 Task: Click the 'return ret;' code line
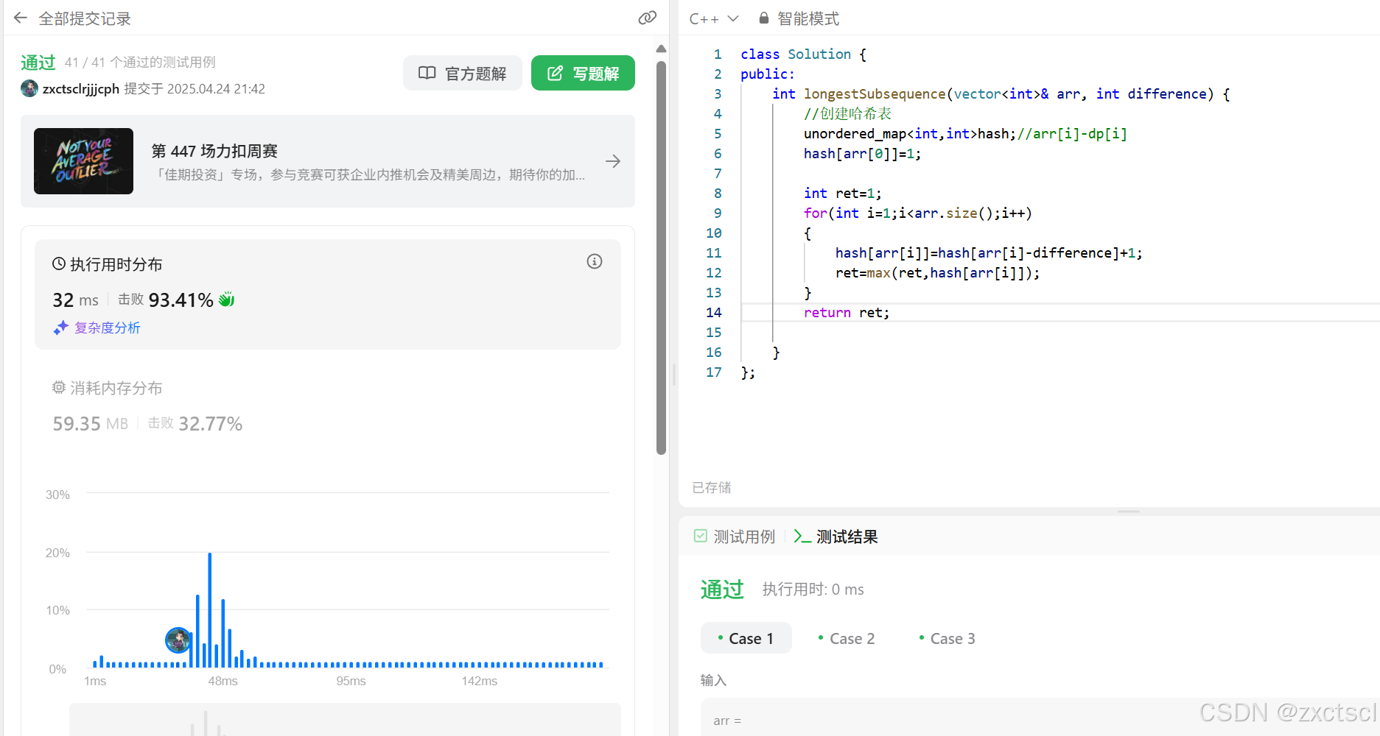pos(847,313)
